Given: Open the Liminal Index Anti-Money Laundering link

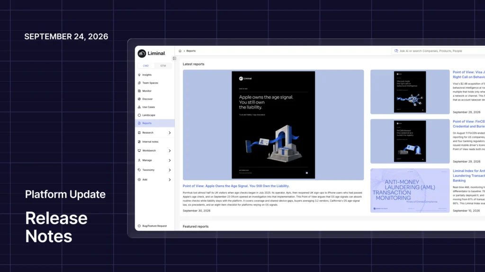Looking at the screenshot, I should point(468,176).
